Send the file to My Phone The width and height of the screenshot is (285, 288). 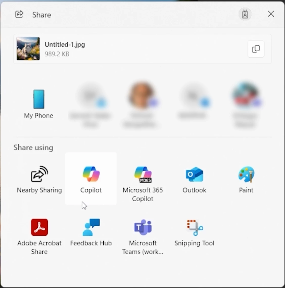[x=39, y=104]
